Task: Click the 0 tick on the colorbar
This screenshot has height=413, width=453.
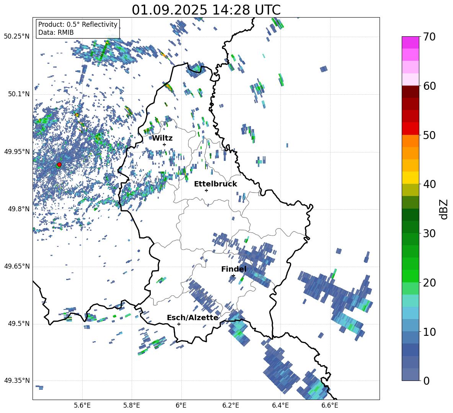Action: (x=426, y=381)
